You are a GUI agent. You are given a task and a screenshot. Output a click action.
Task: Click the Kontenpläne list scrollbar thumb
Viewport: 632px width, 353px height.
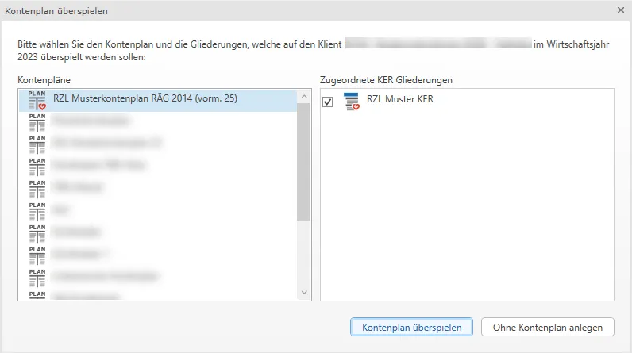(304, 162)
